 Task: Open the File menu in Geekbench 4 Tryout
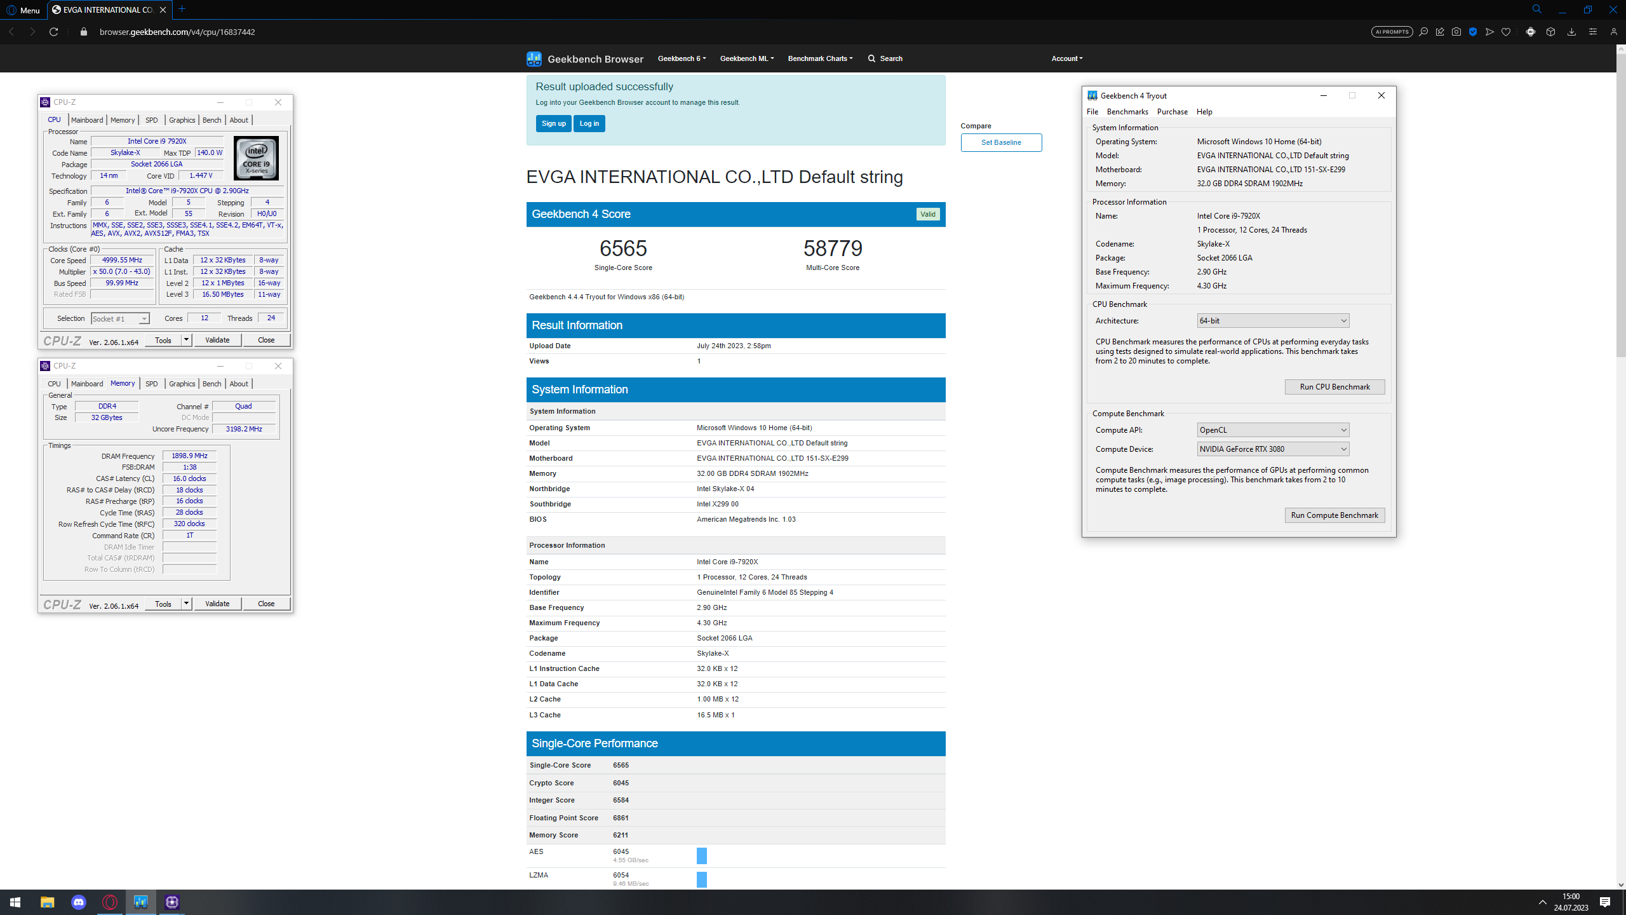coord(1092,112)
